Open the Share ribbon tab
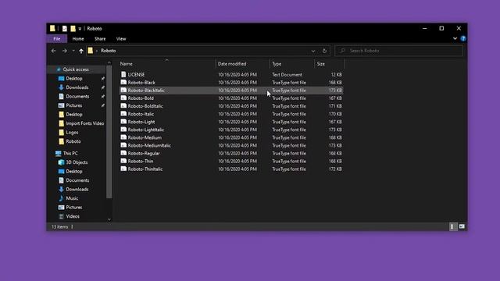Screen dimensions: 500x281 [x=100, y=38]
